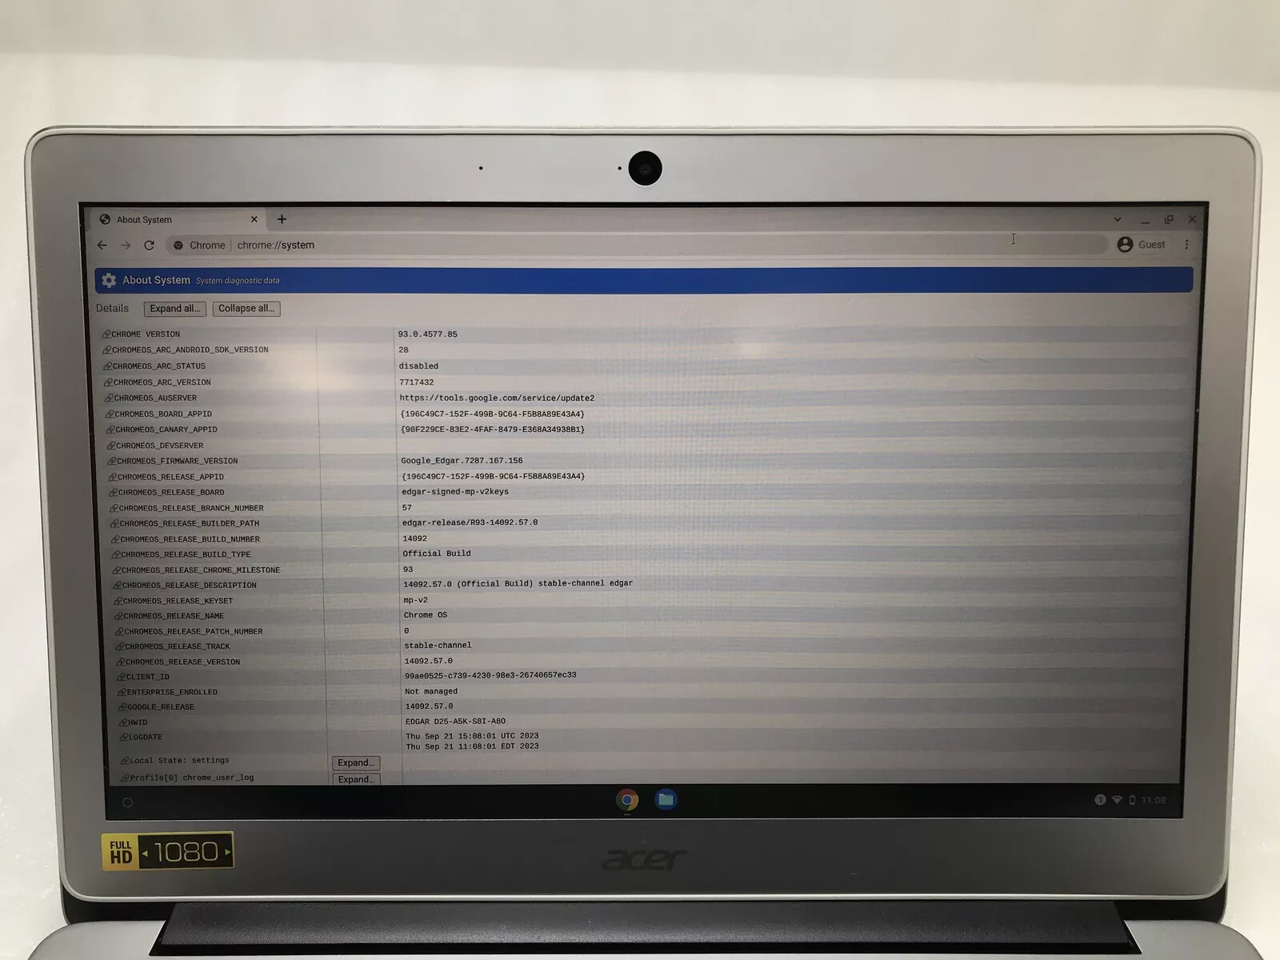1280x960 pixels.
Task: Click the link icon beside CHROMEOS_RELEASE_KEYSET
Action: click(118, 601)
